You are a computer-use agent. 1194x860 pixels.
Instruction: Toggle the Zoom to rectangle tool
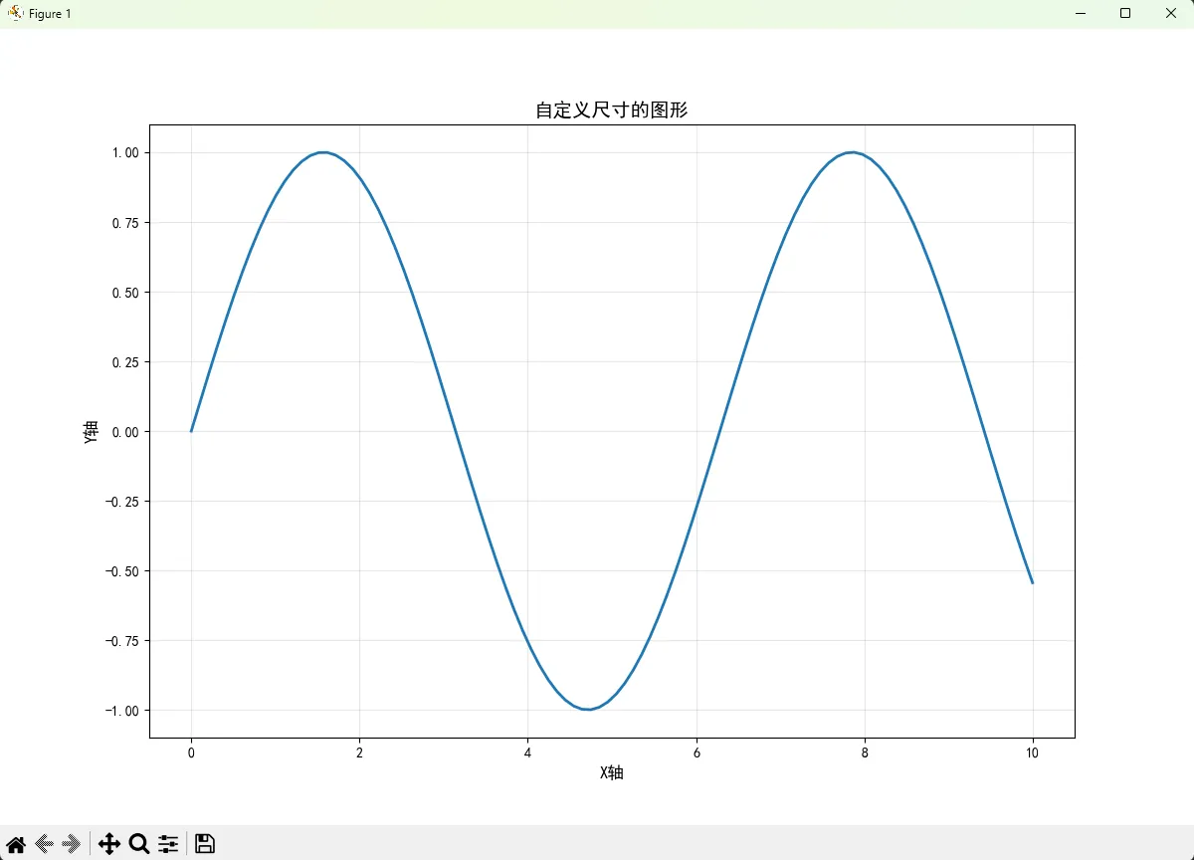tap(139, 844)
